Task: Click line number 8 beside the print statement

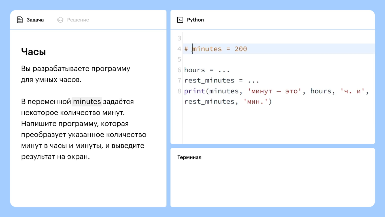Action: [179, 91]
